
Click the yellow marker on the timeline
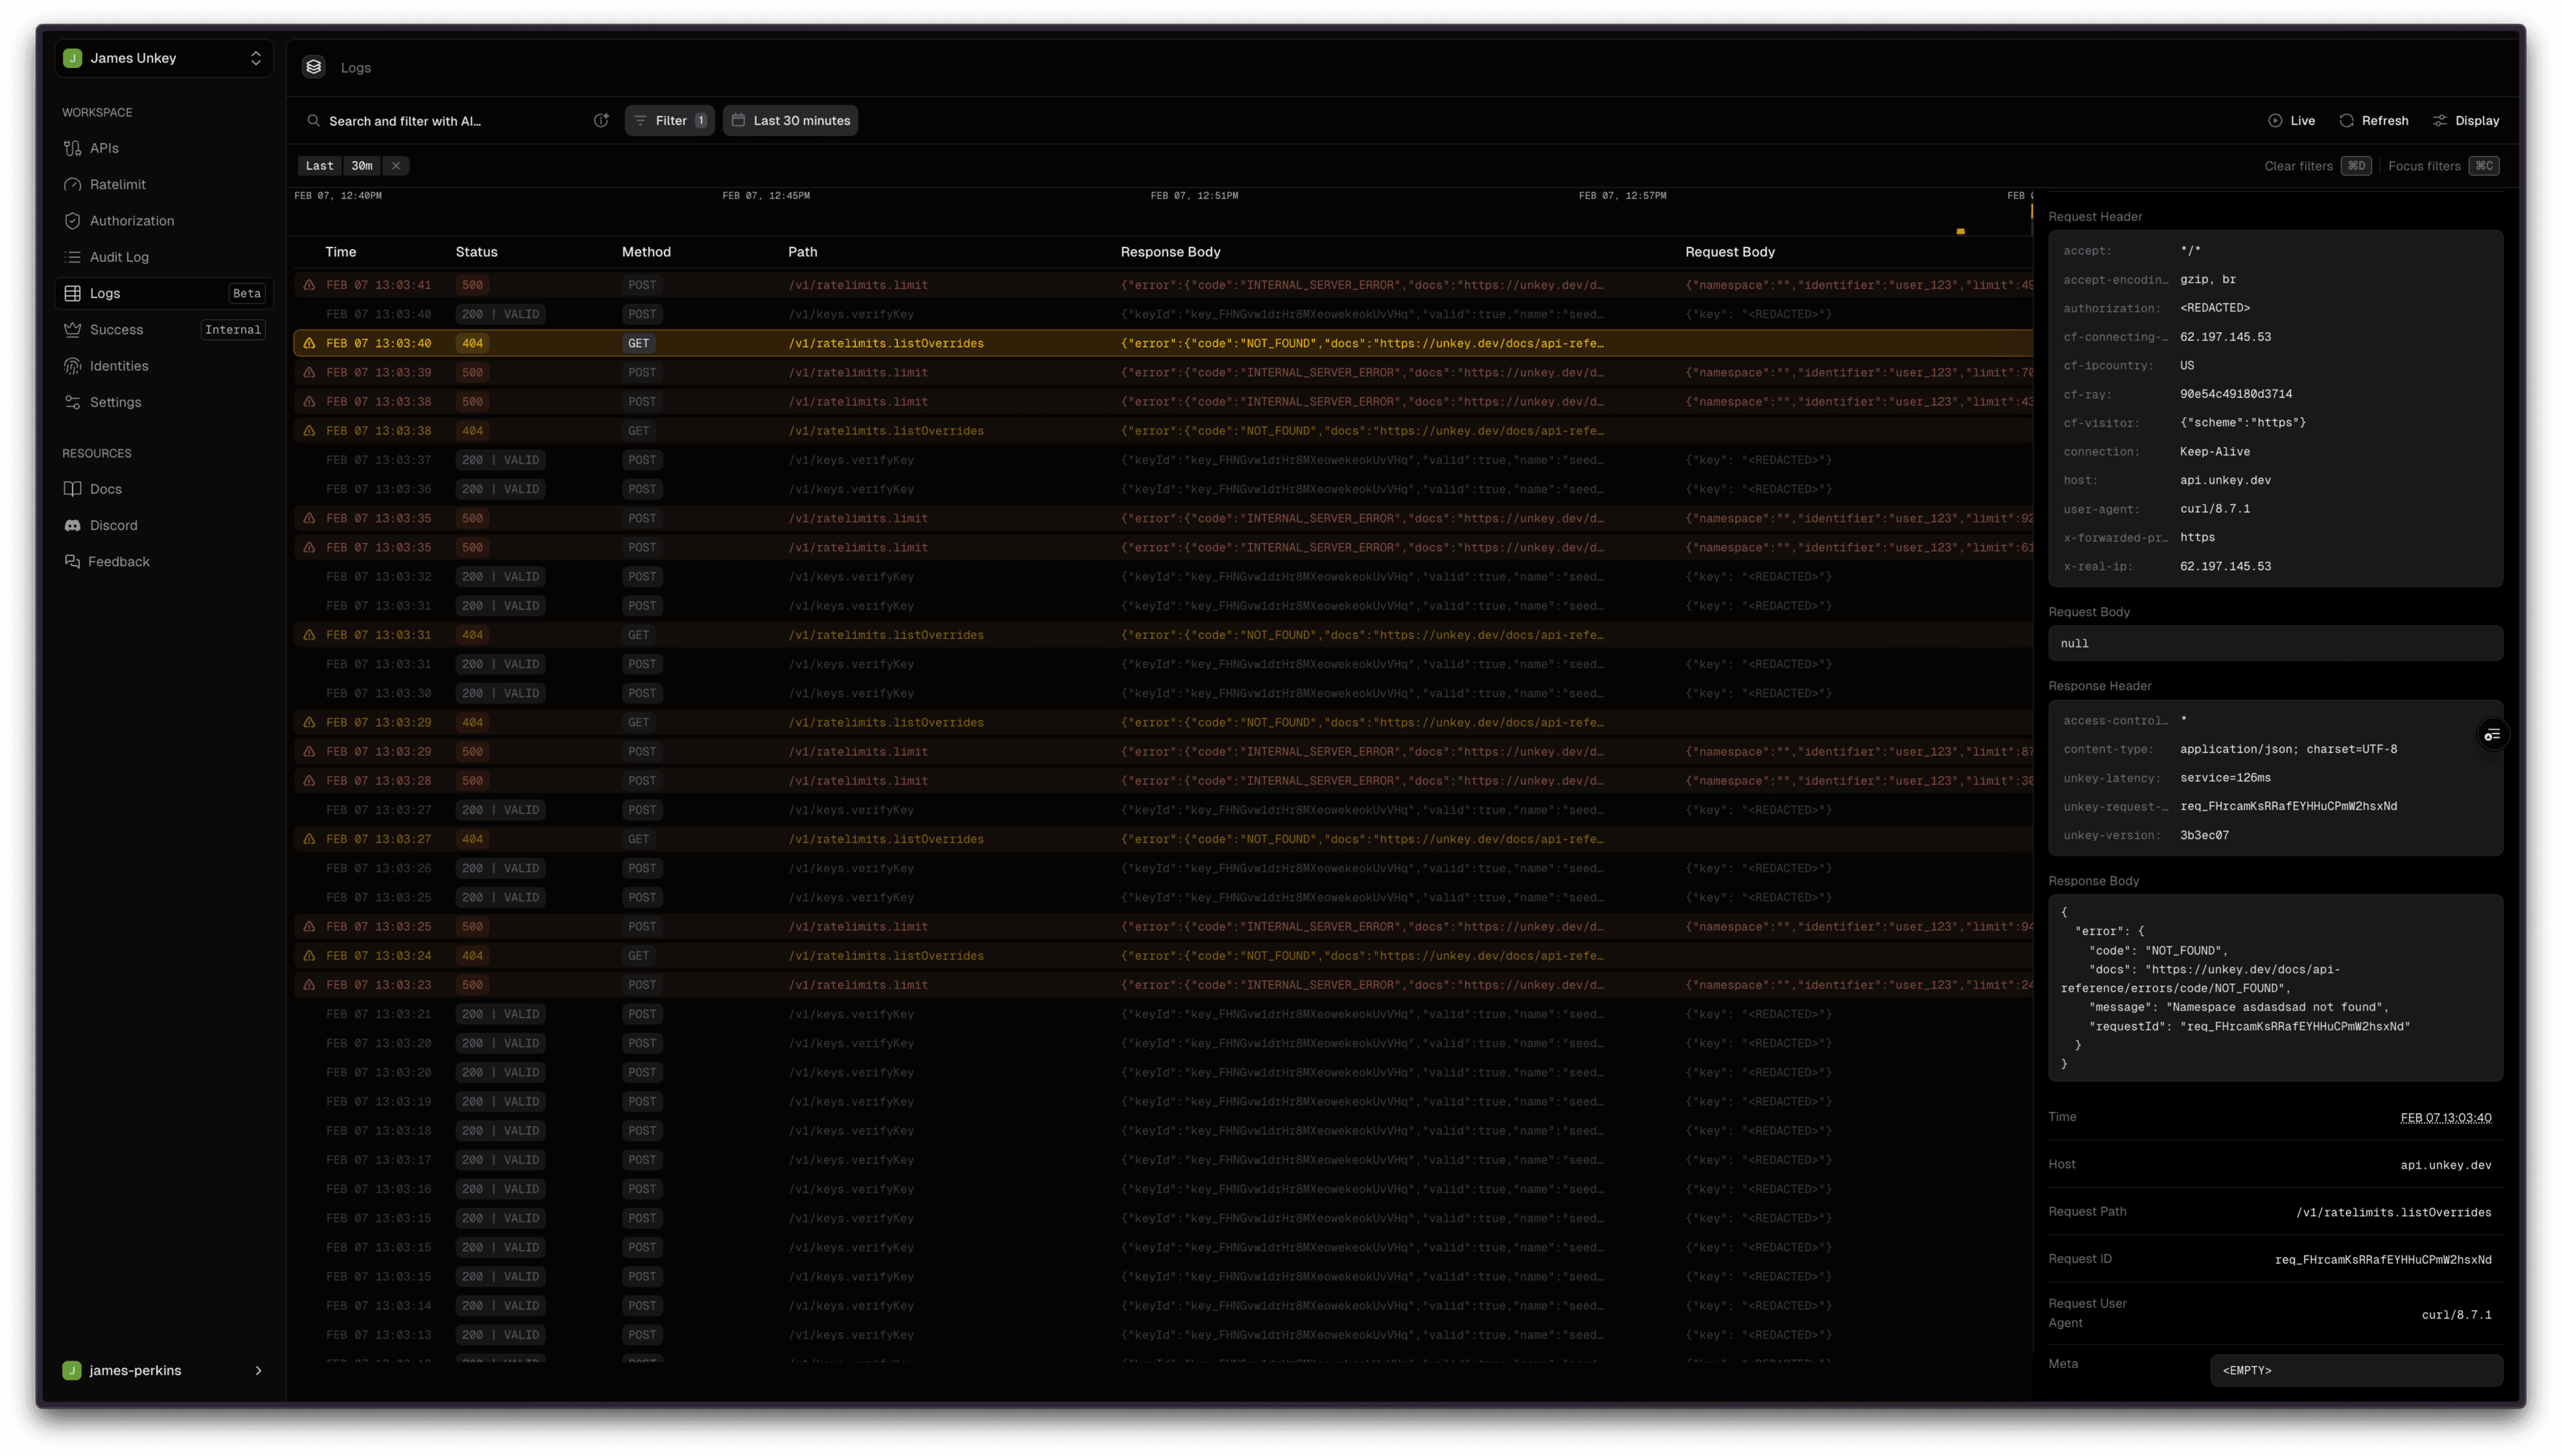1960,231
